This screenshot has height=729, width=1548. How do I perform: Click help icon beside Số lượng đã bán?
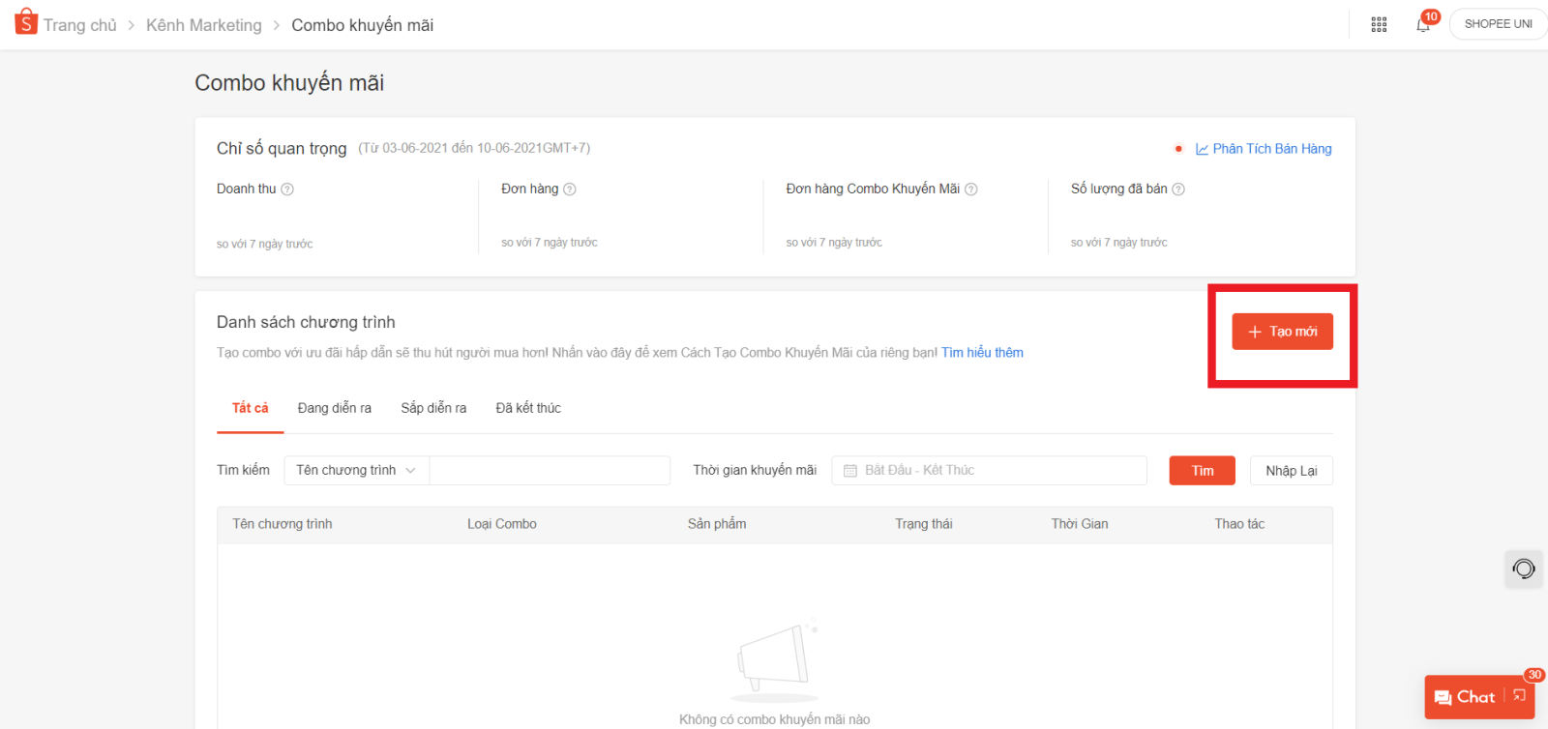(x=1178, y=190)
